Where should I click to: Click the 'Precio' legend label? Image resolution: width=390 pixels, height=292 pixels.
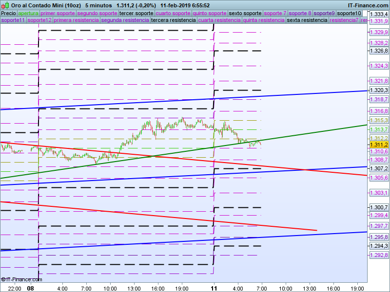(x=8, y=13)
